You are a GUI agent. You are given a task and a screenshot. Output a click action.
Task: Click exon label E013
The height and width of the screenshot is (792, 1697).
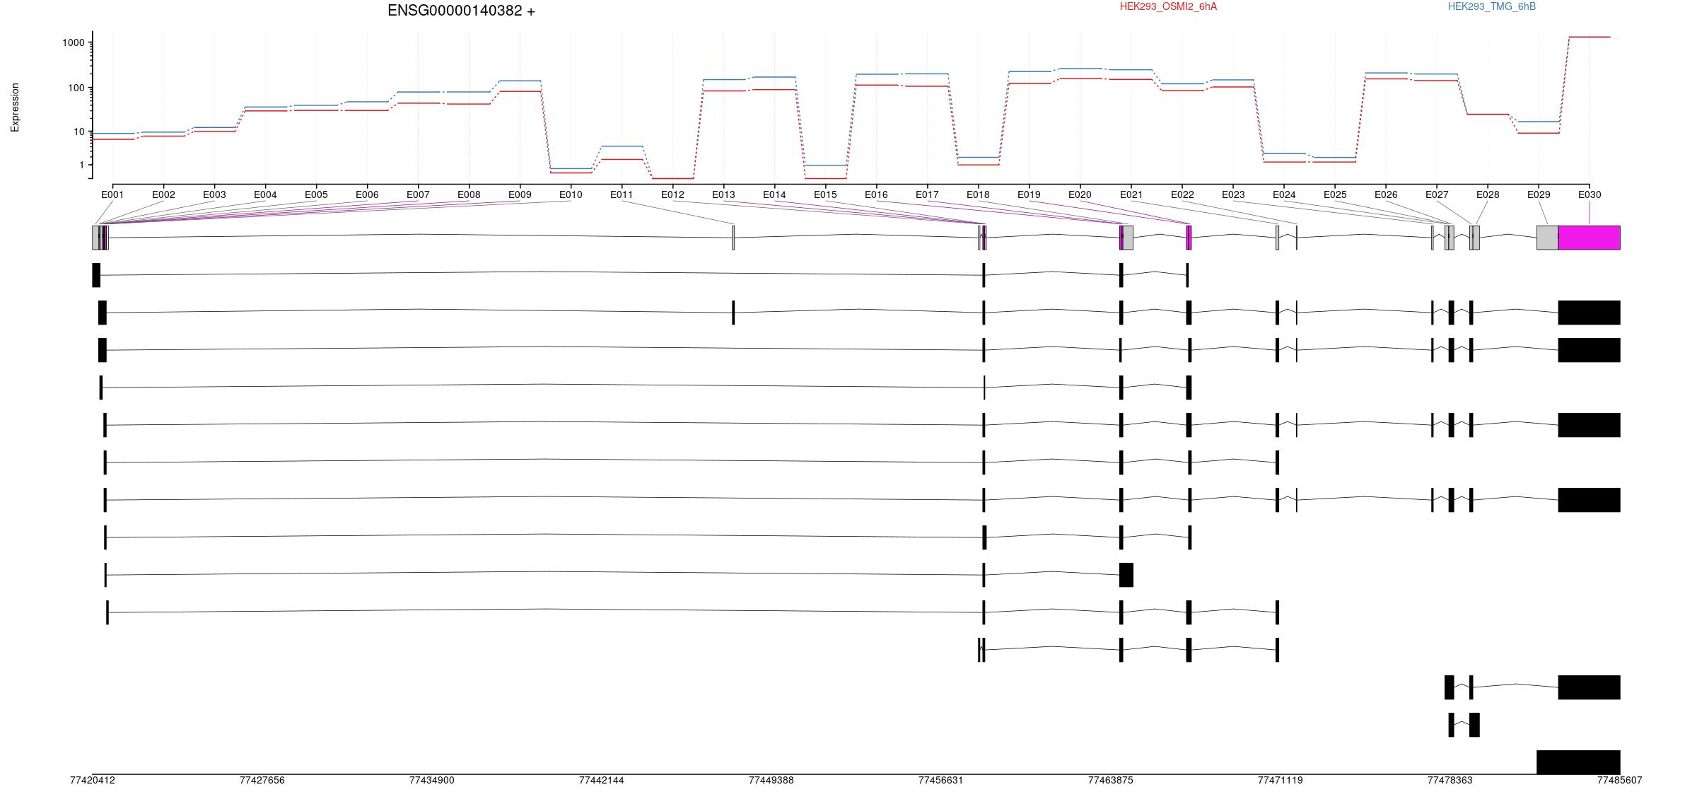pos(723,194)
